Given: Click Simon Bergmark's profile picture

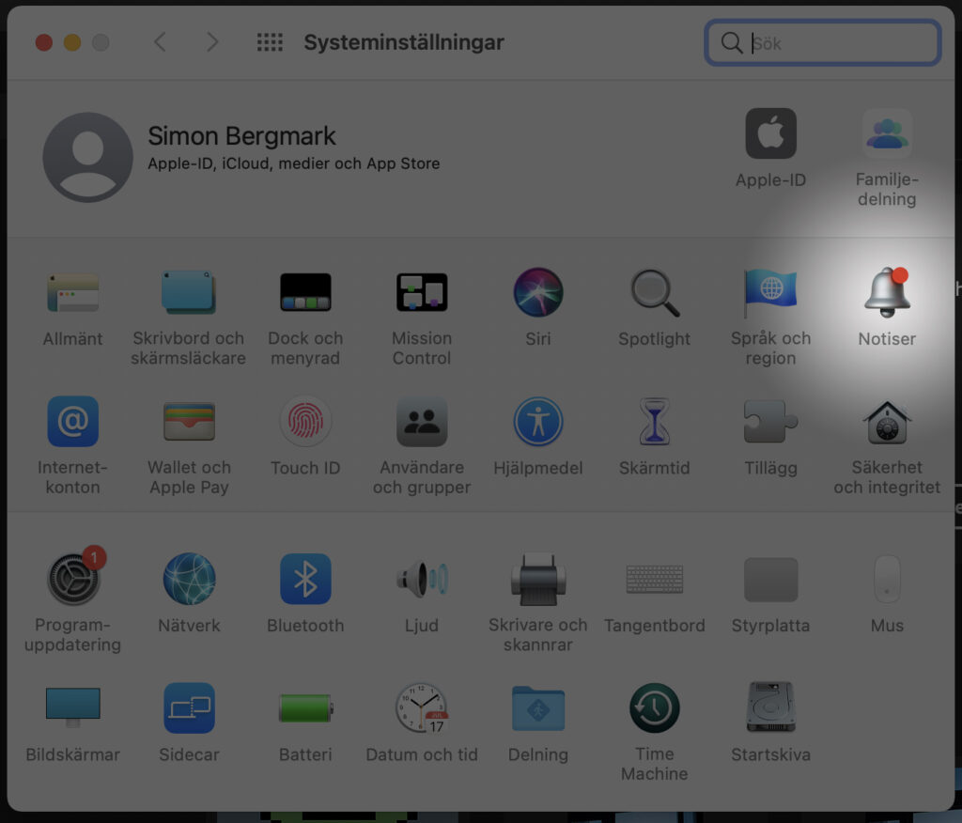Looking at the screenshot, I should tap(87, 157).
